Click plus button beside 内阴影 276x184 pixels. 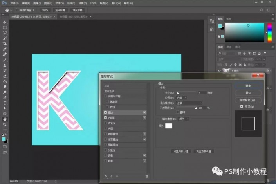click(x=144, y=118)
